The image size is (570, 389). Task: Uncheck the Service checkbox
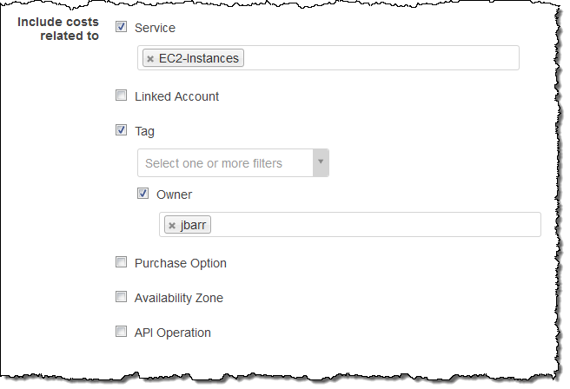click(x=122, y=27)
